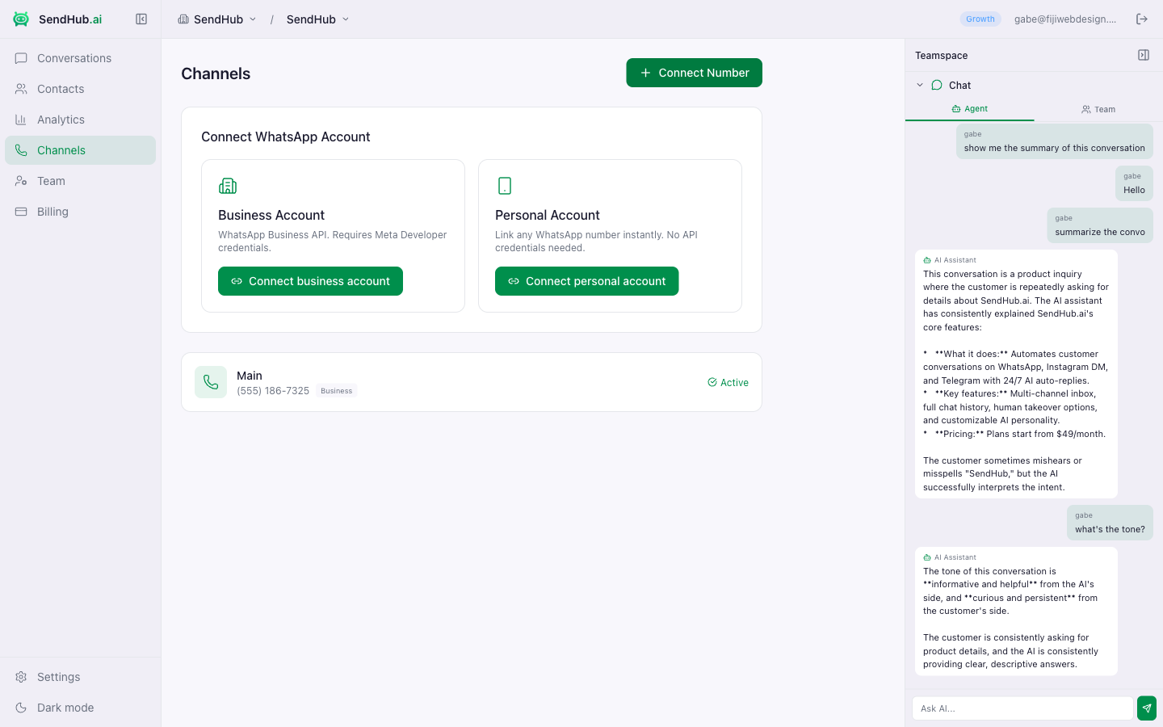1163x727 pixels.
Task: Click the SendHub.ai logo icon
Action: [x=21, y=19]
